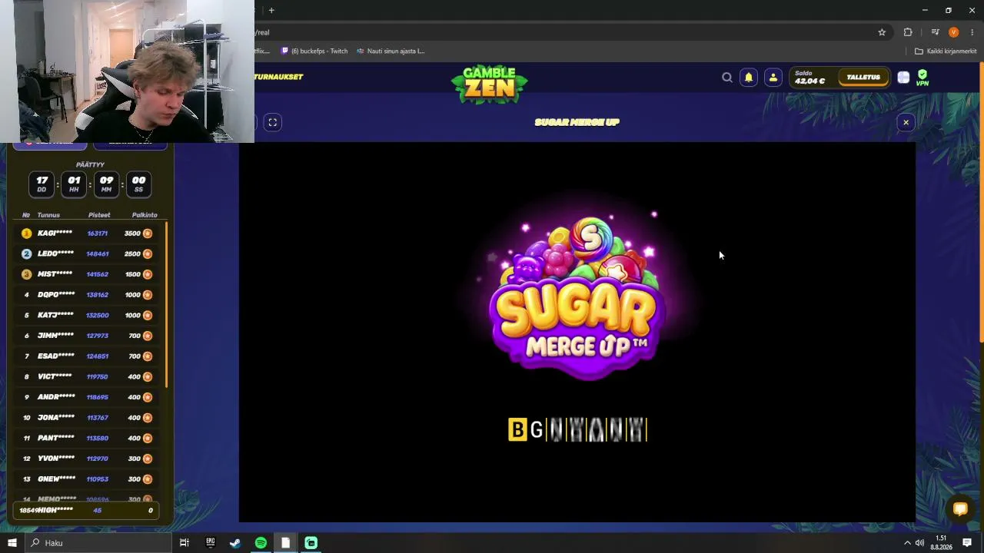
Task: Open the Windows notification center
Action: click(x=967, y=543)
